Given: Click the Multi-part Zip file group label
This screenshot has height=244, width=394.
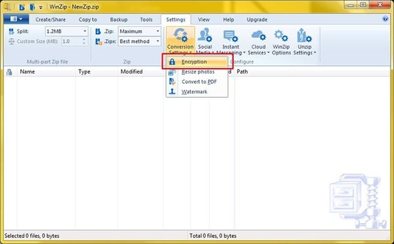Looking at the screenshot, I should pyautogui.click(x=47, y=62).
